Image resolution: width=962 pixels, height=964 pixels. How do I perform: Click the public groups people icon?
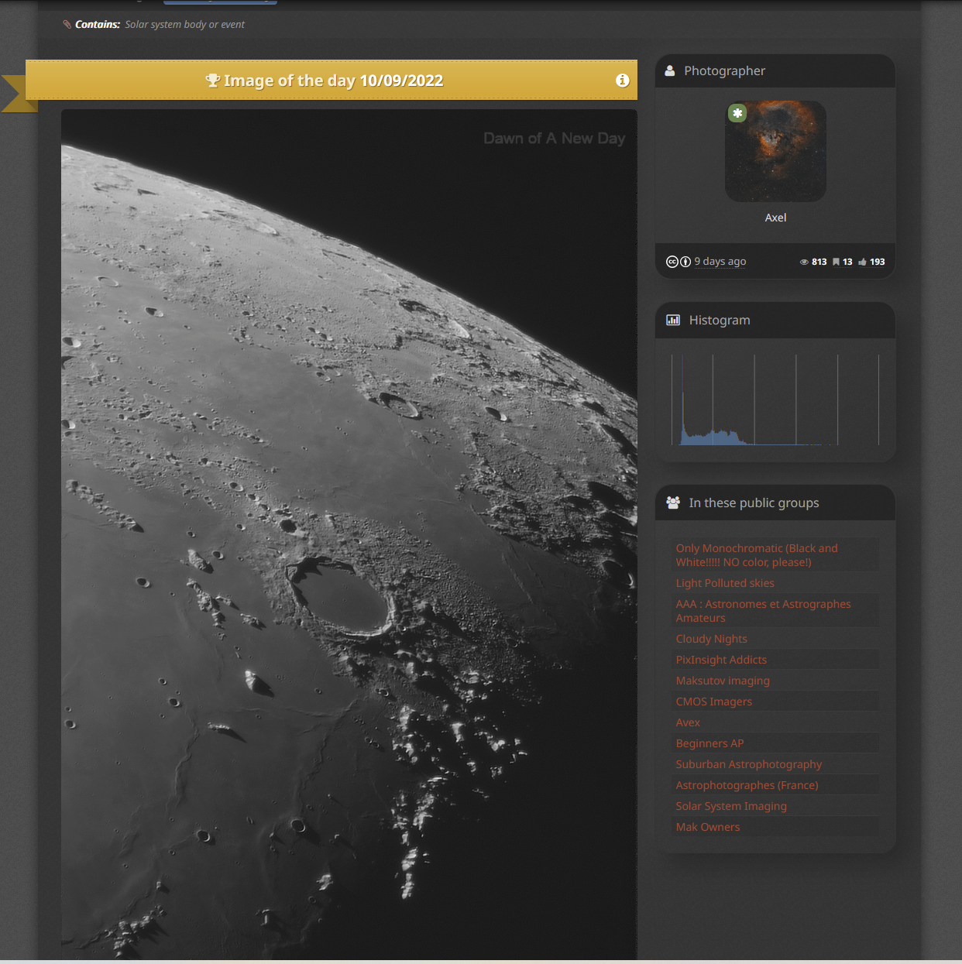tap(673, 503)
